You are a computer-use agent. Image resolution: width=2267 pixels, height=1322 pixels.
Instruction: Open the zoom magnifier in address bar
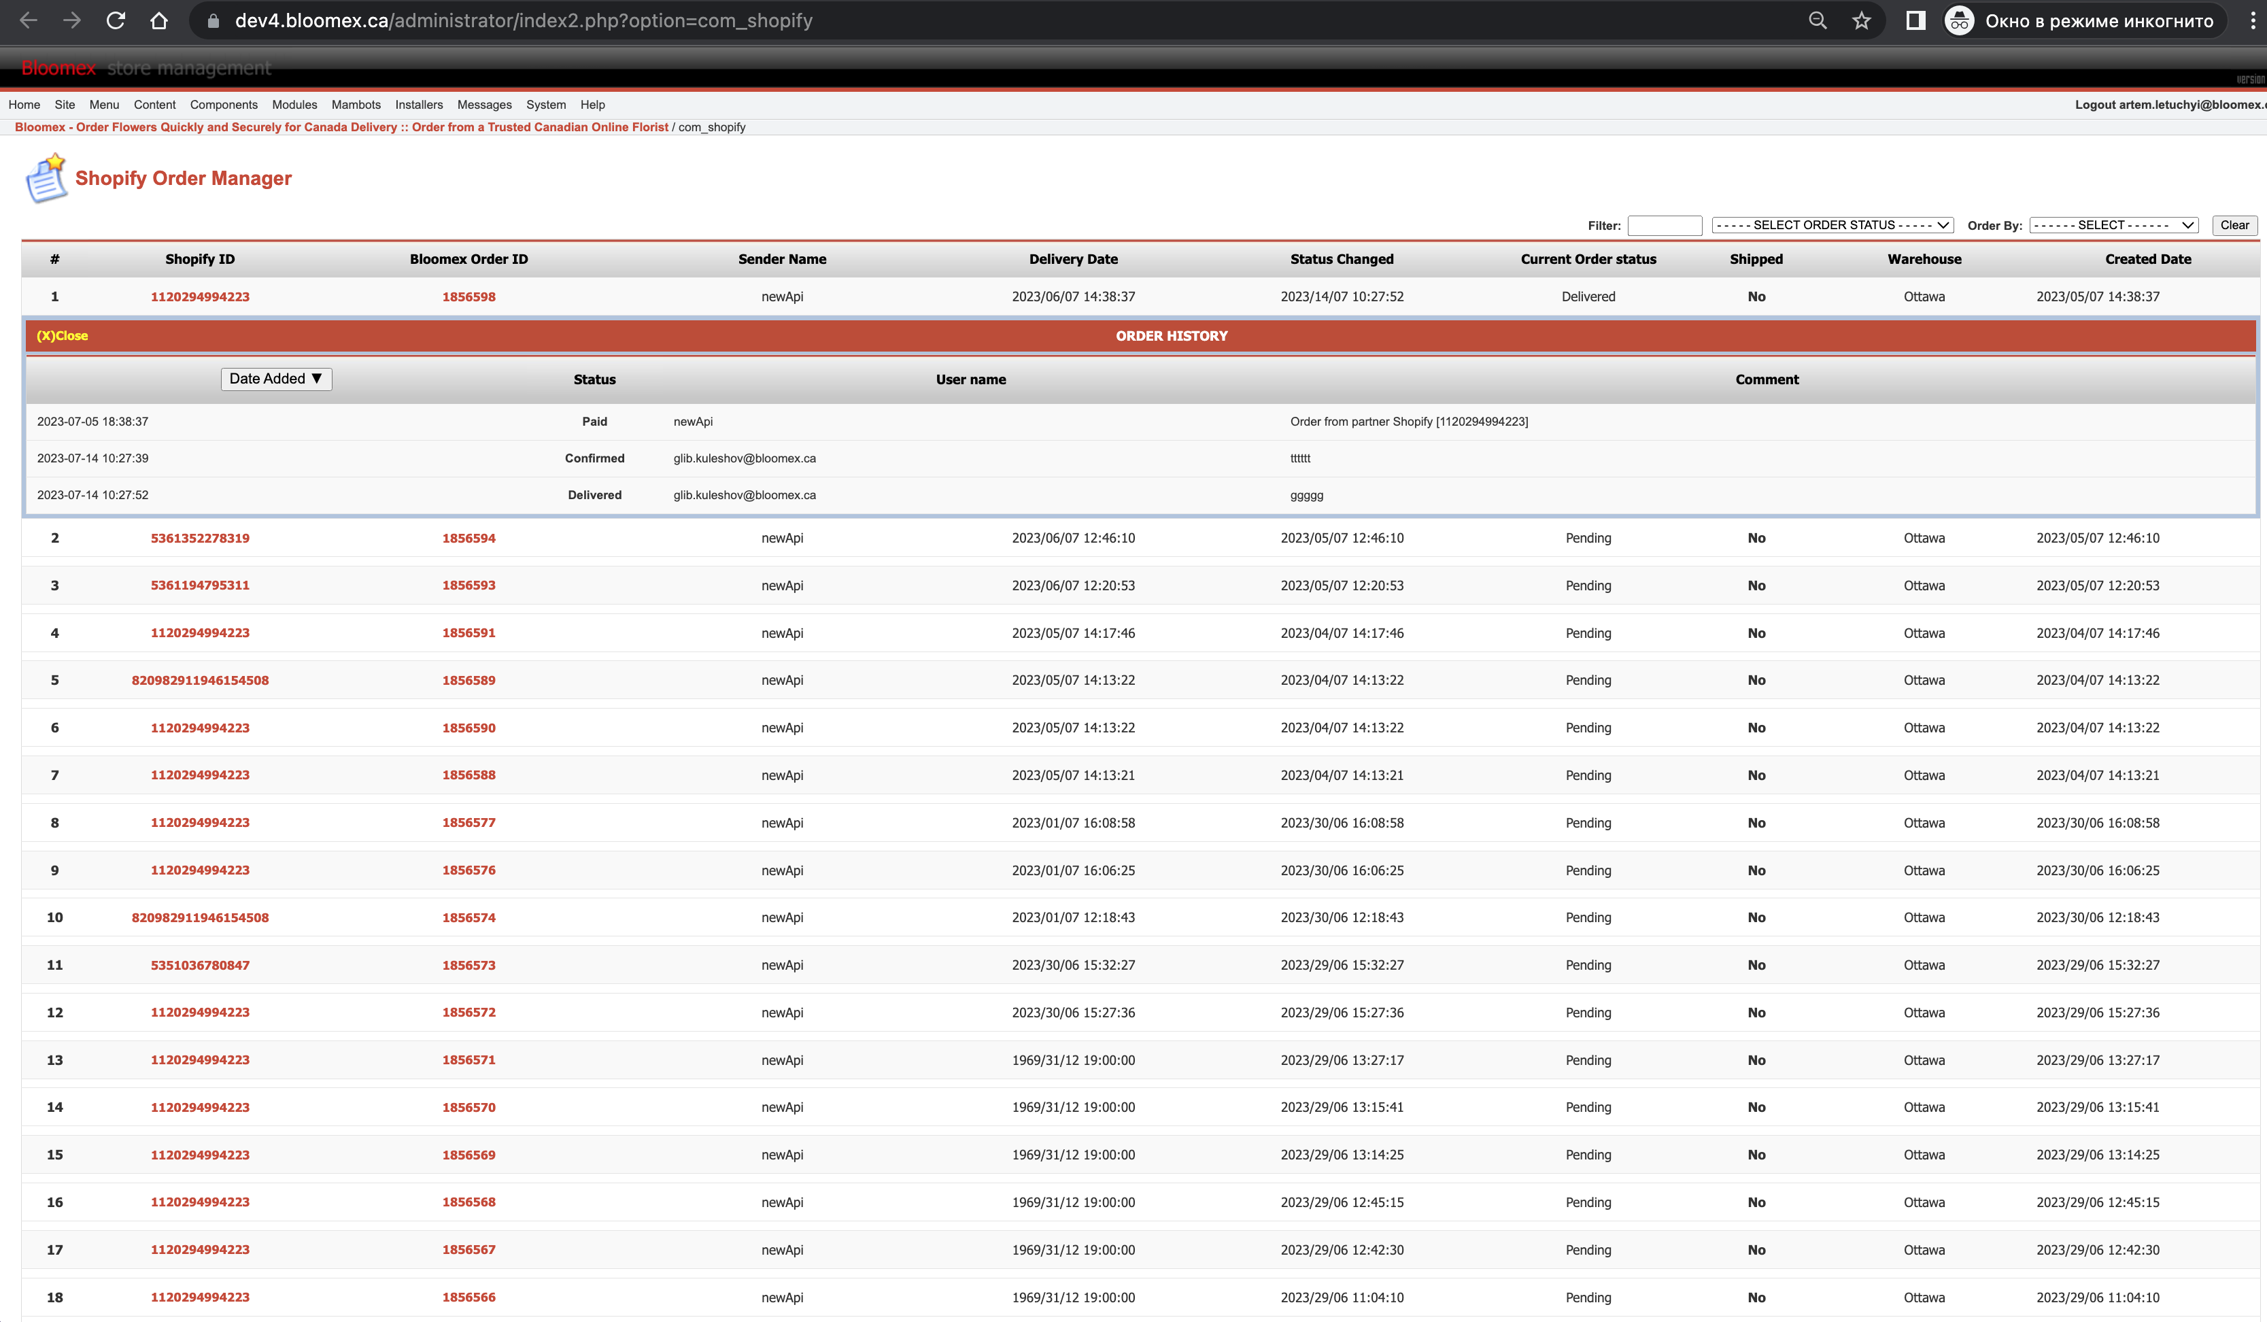[1817, 20]
